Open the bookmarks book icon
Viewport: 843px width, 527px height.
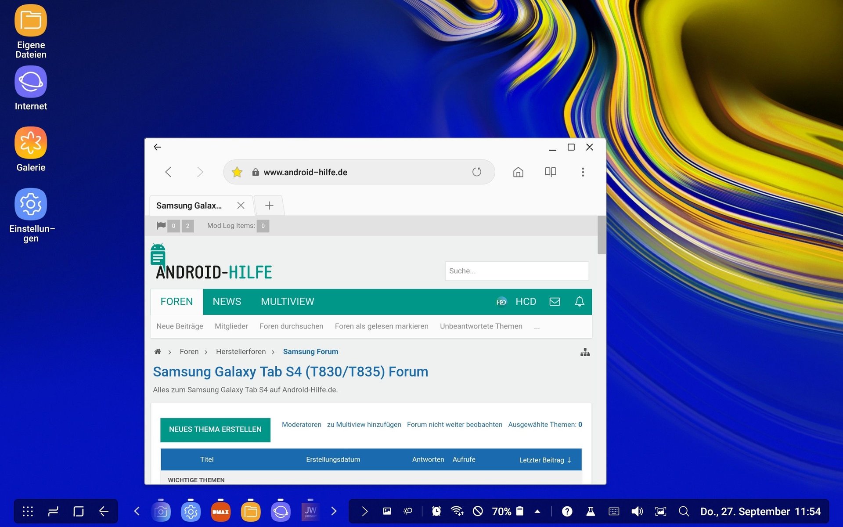[x=551, y=172]
